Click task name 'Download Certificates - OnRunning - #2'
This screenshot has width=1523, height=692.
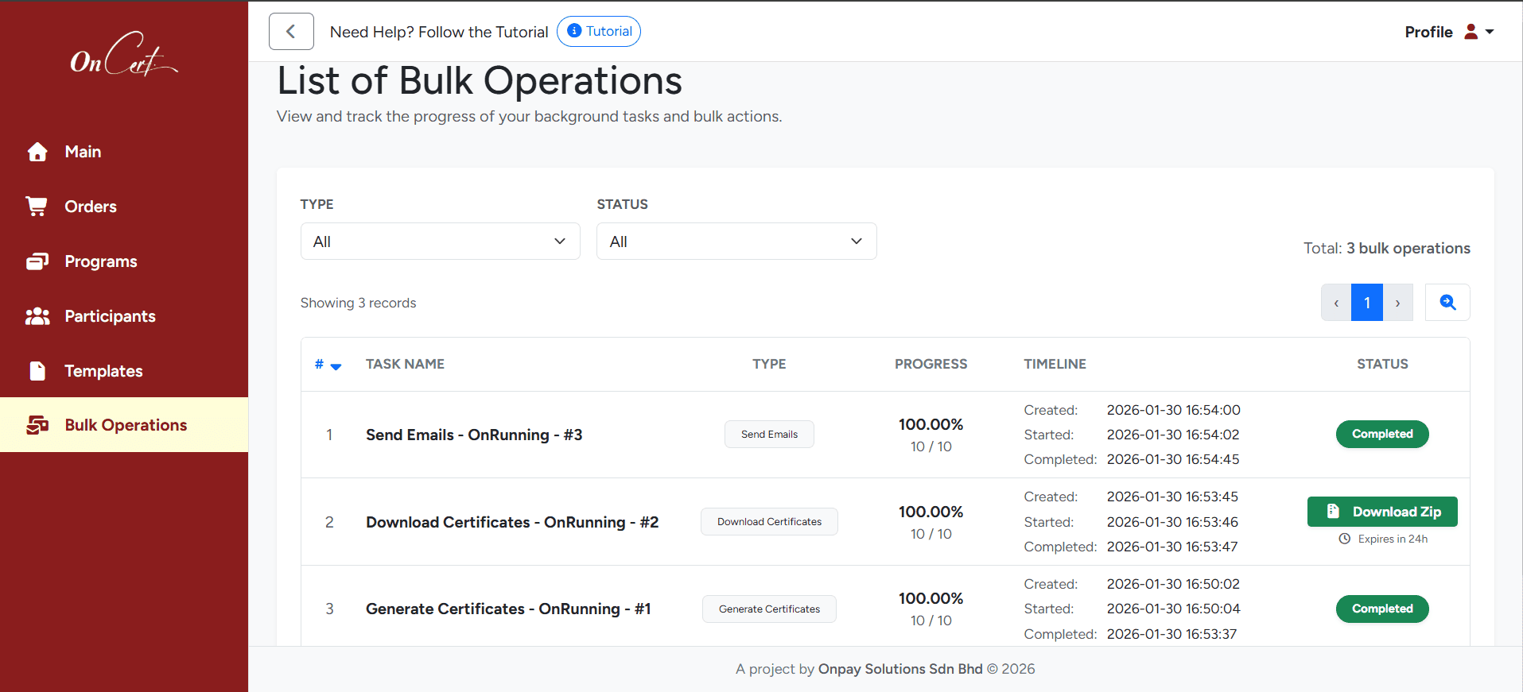(x=512, y=522)
